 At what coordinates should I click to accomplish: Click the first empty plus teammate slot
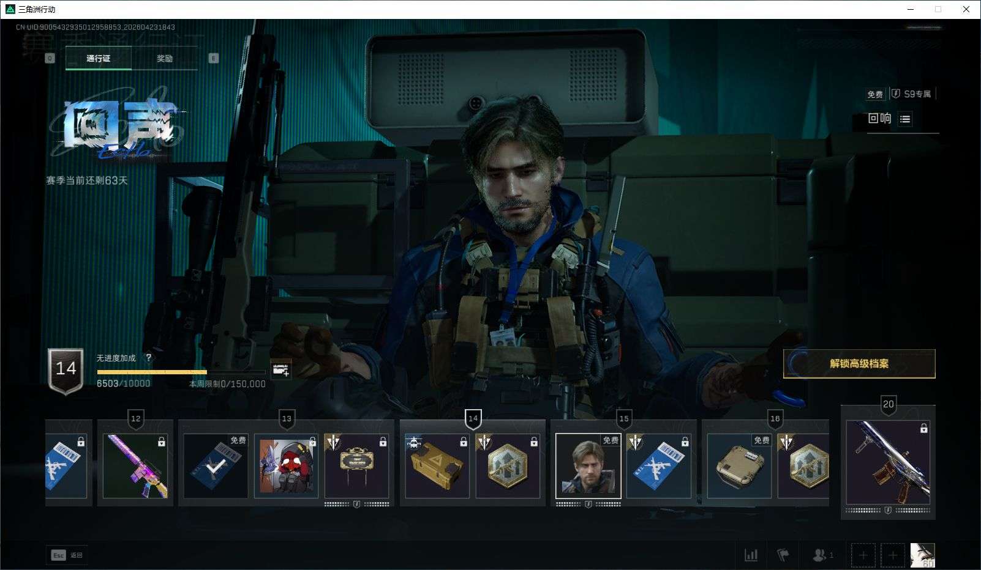(863, 555)
